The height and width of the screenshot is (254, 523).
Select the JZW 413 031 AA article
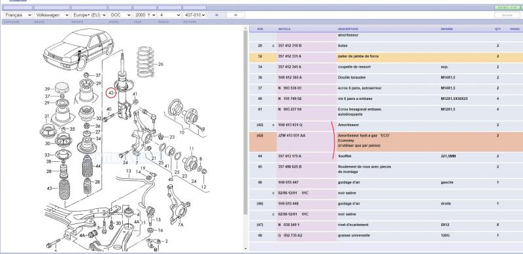point(292,136)
